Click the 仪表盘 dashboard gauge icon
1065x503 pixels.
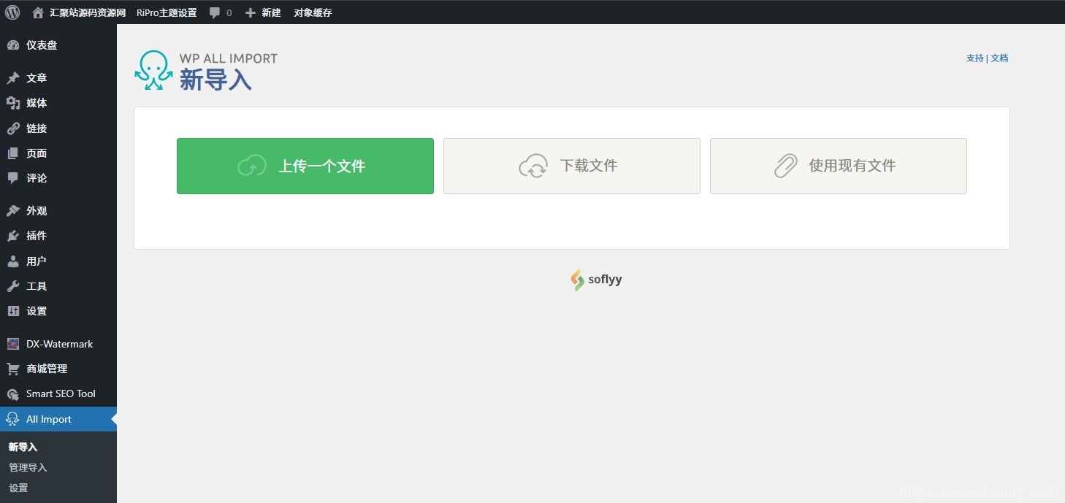(x=13, y=45)
